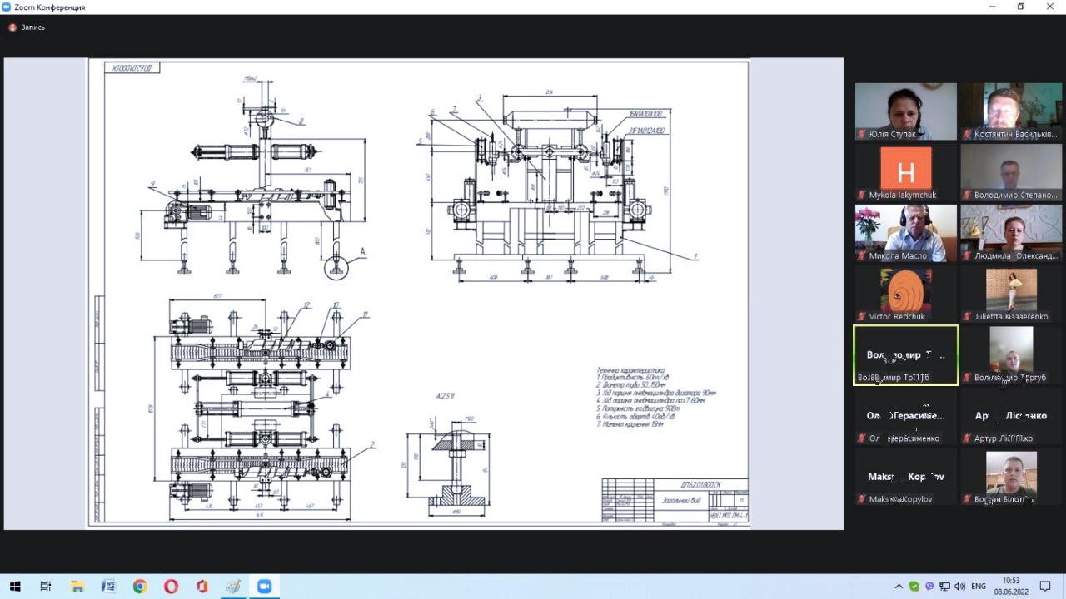The width and height of the screenshot is (1066, 599).
Task: Click the muted mic icon beside Victor Redchuk
Action: 863,317
